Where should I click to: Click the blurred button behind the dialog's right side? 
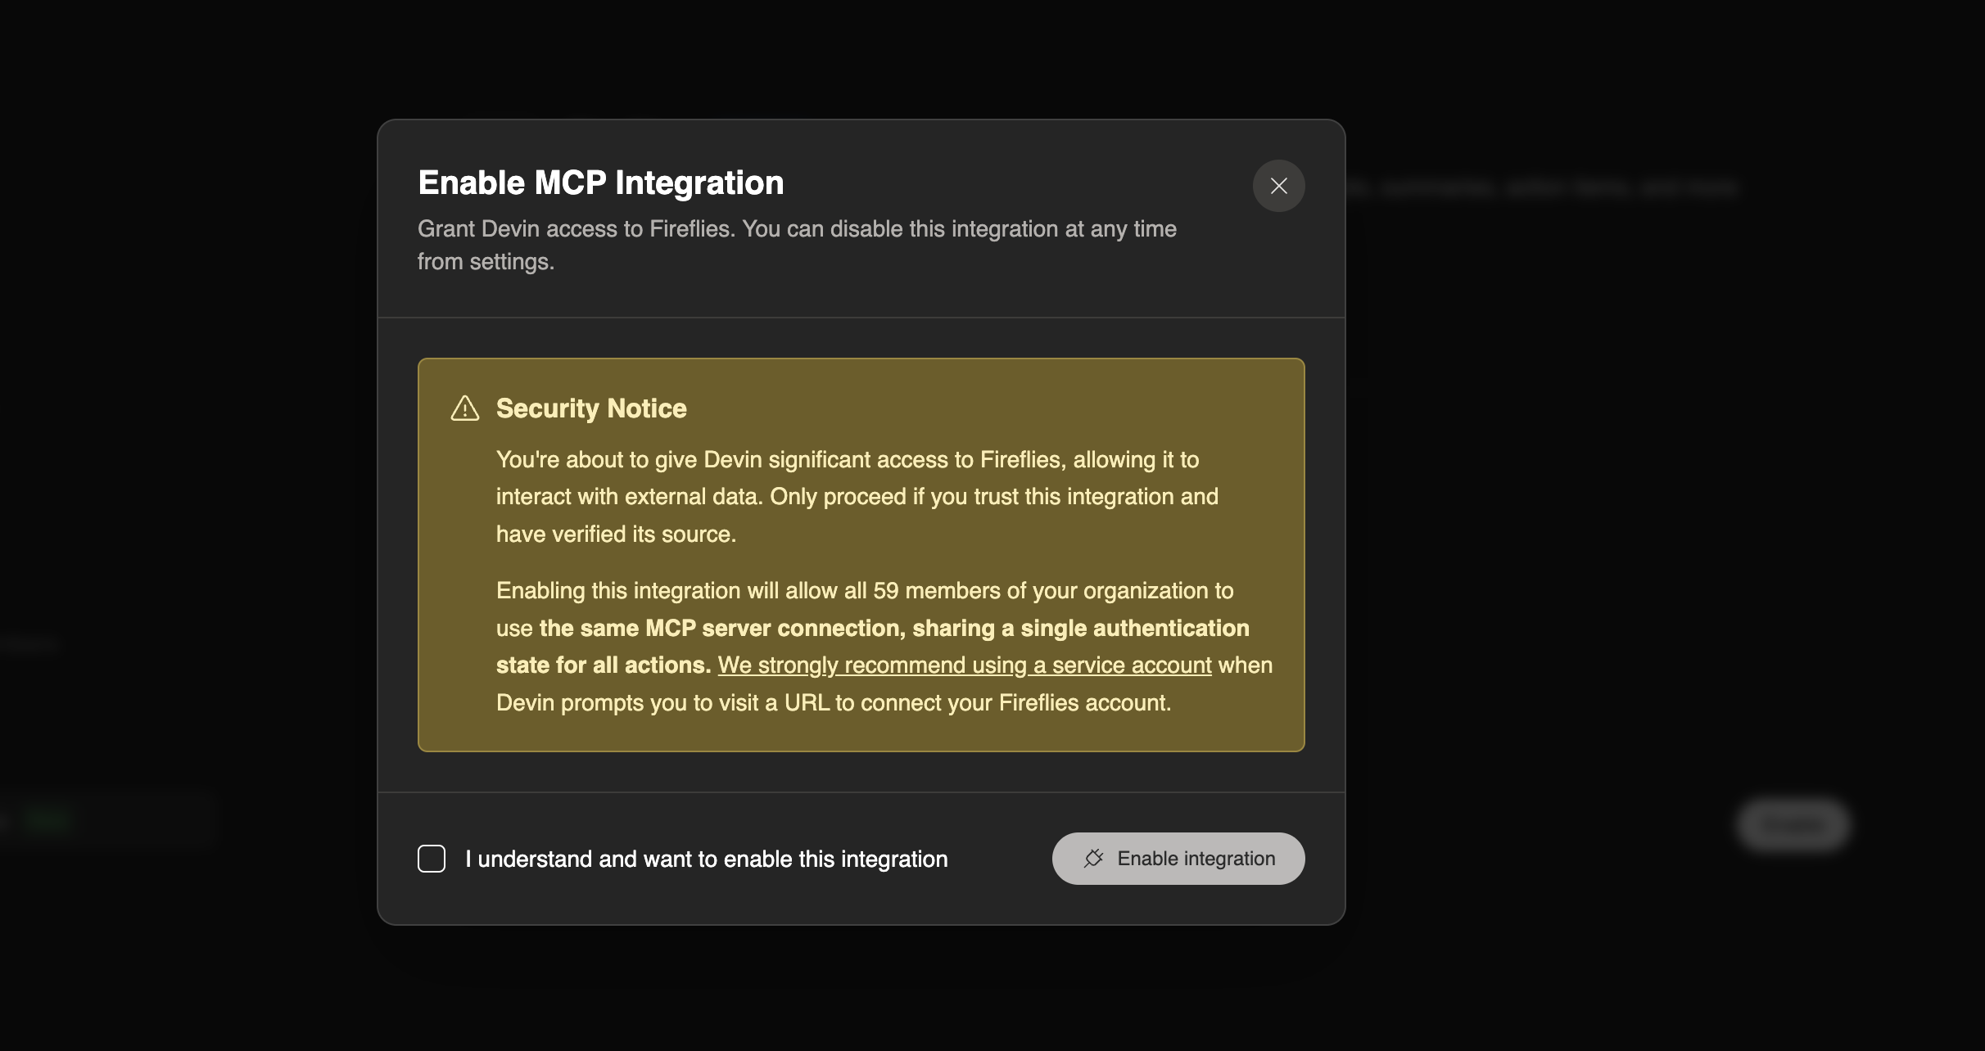[1792, 823]
